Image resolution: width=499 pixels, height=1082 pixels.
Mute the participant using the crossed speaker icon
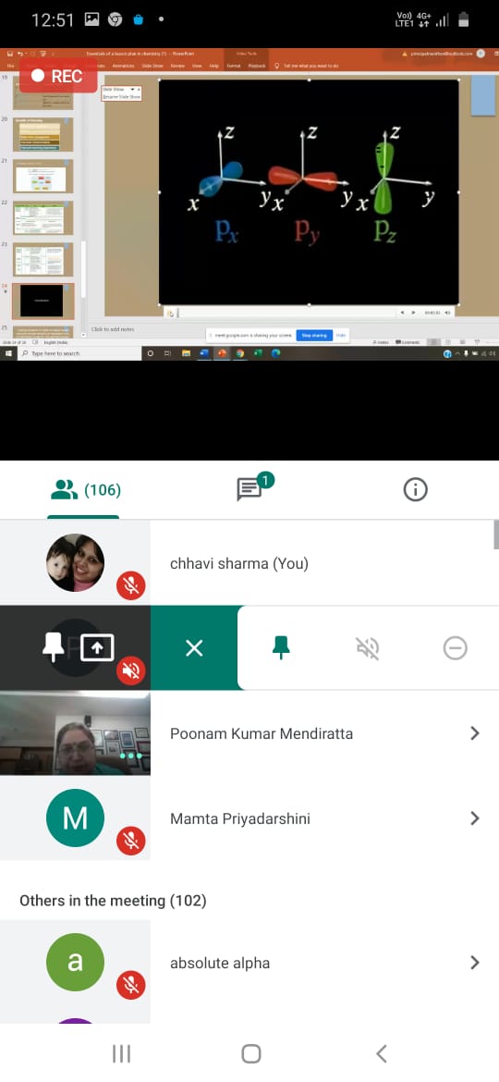point(368,648)
